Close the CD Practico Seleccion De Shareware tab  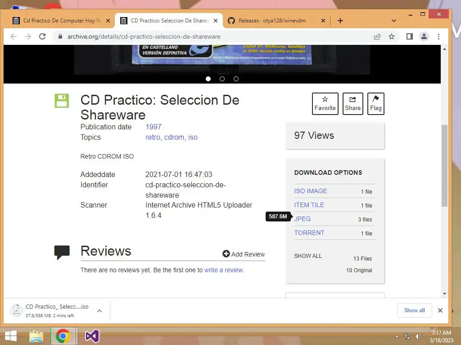pyautogui.click(x=216, y=21)
